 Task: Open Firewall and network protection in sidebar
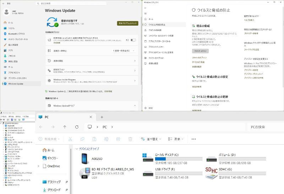pos(161,36)
